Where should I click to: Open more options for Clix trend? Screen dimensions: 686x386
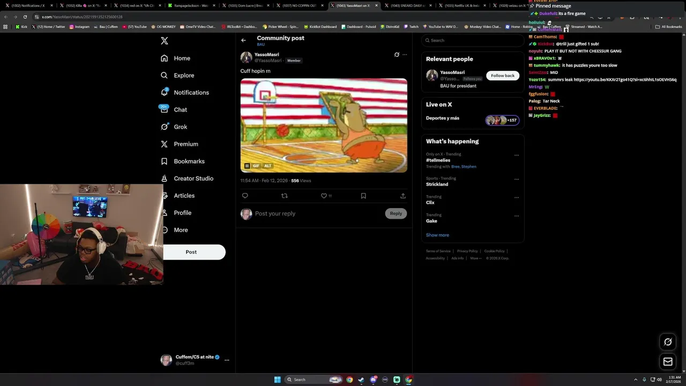pyautogui.click(x=517, y=197)
